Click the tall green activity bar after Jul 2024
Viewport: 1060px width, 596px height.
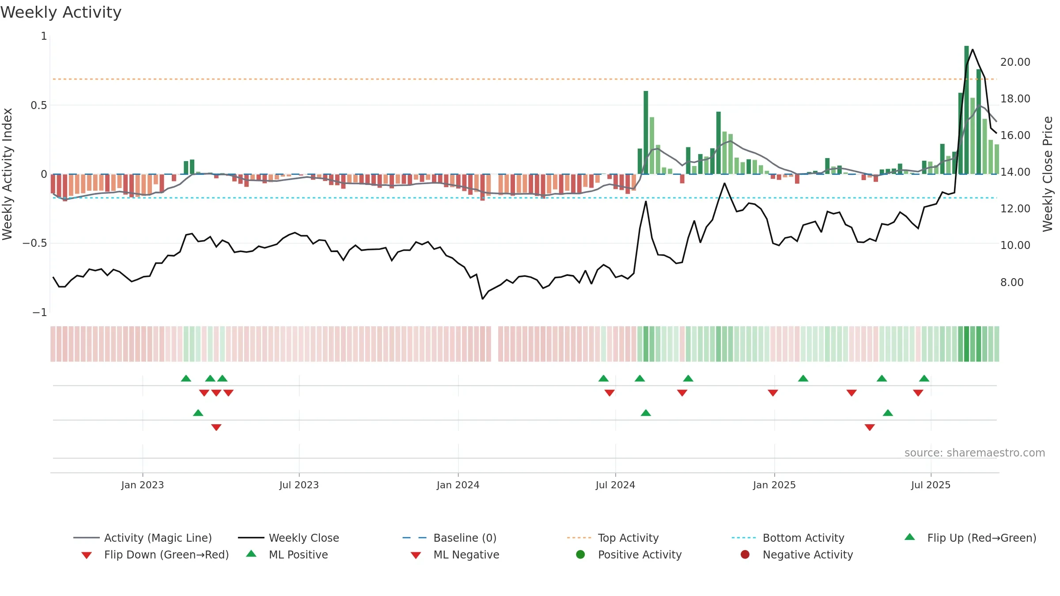click(x=646, y=132)
